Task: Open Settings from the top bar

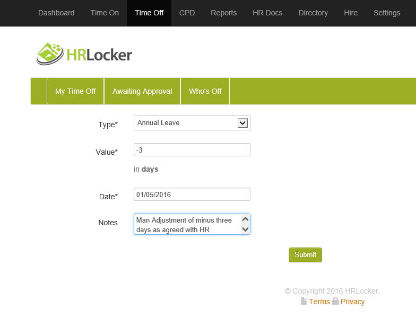Action: 387,13
